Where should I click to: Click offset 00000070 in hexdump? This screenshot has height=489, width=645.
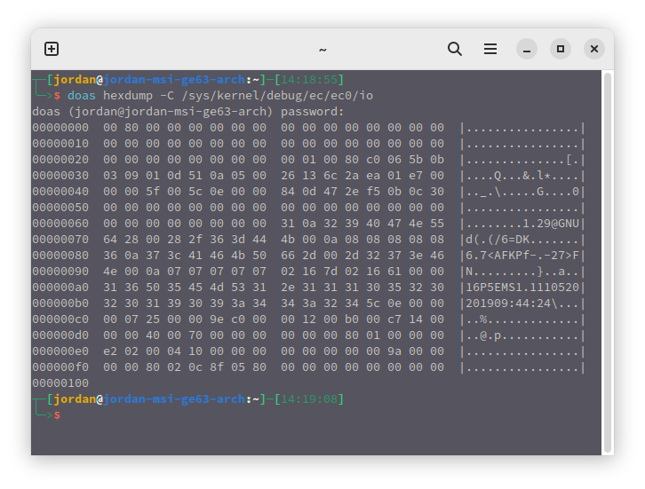(x=60, y=239)
